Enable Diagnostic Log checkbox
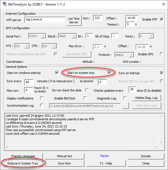168x170 pixels. click(x=125, y=98)
